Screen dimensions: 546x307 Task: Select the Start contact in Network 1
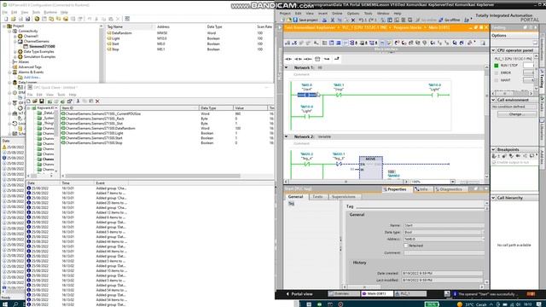pyautogui.click(x=307, y=95)
